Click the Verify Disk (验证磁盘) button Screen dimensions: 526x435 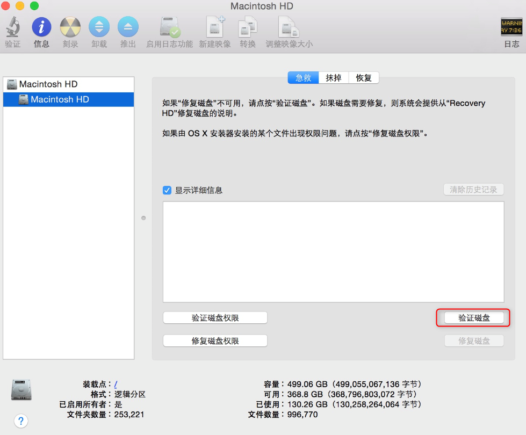(474, 317)
